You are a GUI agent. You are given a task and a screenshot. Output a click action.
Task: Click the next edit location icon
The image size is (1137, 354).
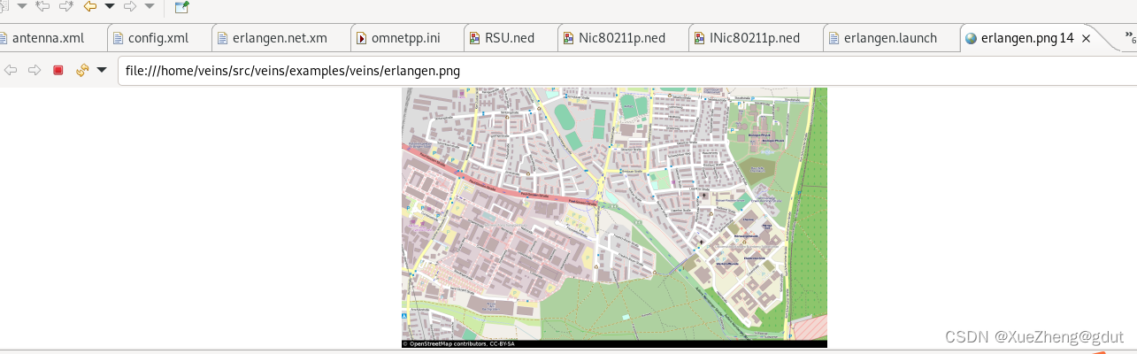(x=66, y=7)
